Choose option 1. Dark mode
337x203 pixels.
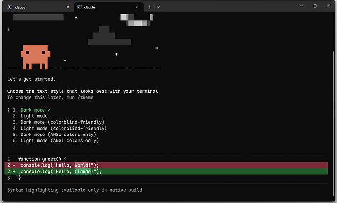(32, 110)
